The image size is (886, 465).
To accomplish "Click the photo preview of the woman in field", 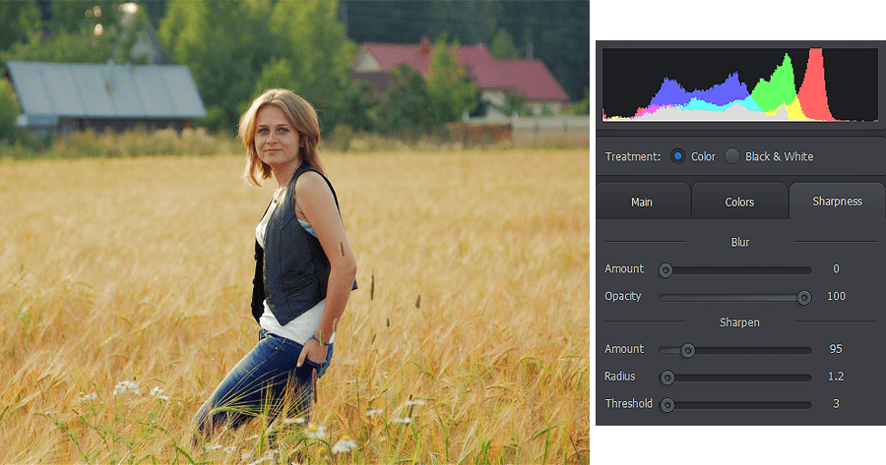I will [294, 232].
